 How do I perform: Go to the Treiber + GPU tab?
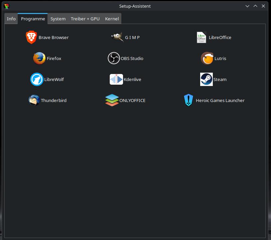(85, 19)
